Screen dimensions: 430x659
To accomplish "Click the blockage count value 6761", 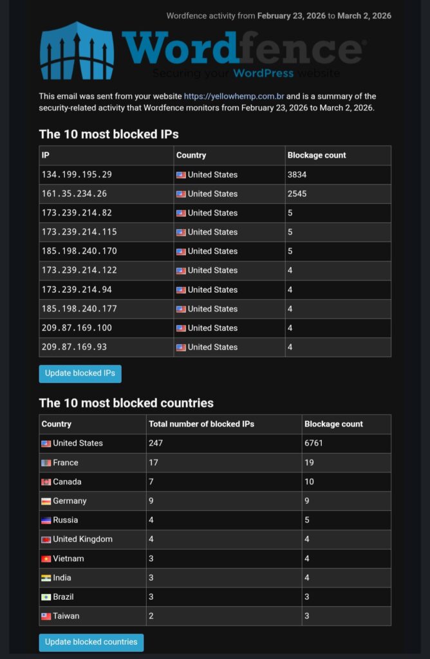I will click(315, 443).
